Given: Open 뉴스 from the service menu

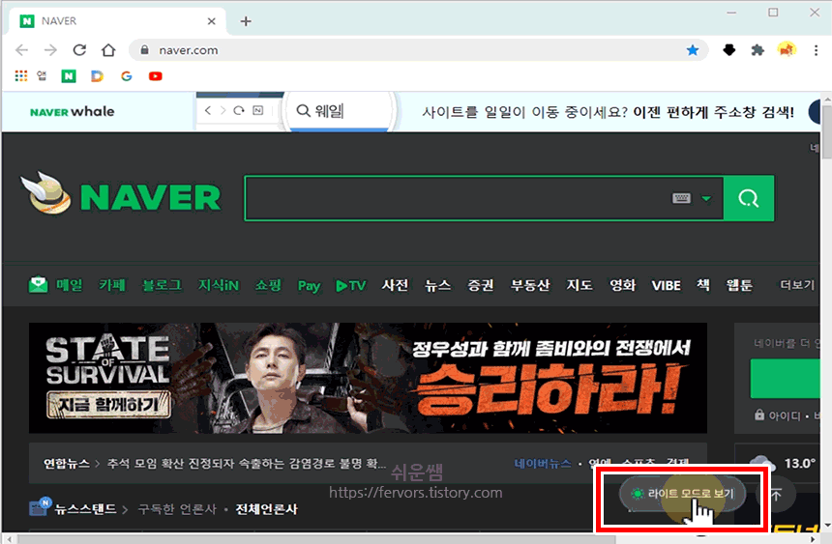Looking at the screenshot, I should coord(437,285).
